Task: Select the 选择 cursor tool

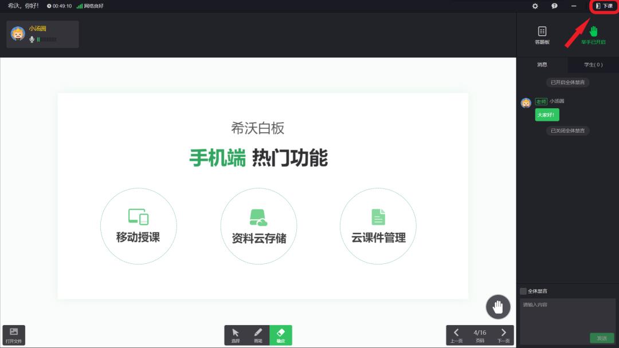Action: point(236,335)
